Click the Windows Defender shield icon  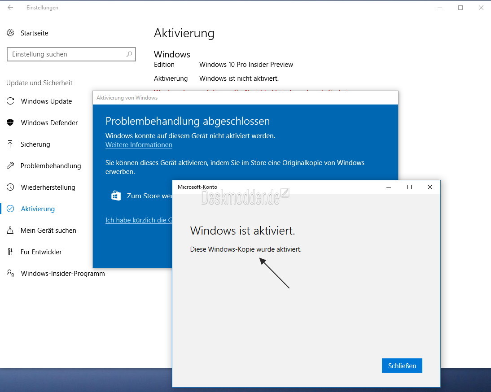10,122
